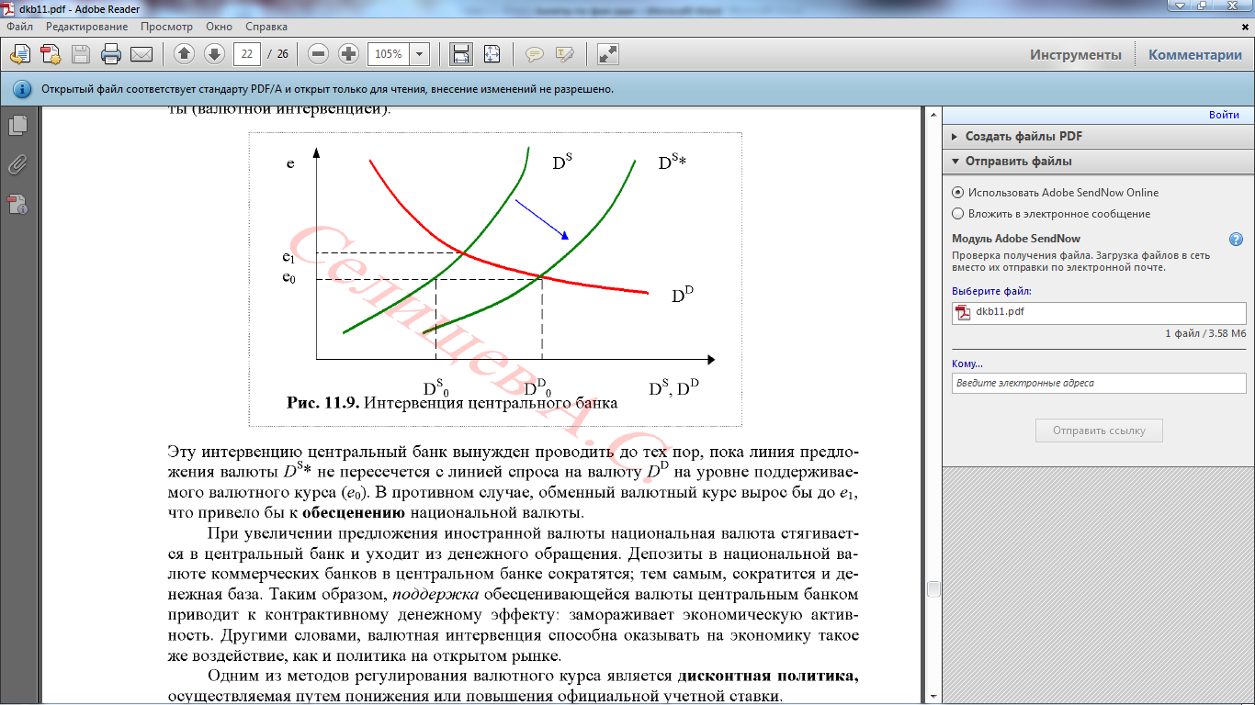
Task: Select Вложить в электронное сообщение option
Action: (x=1051, y=214)
